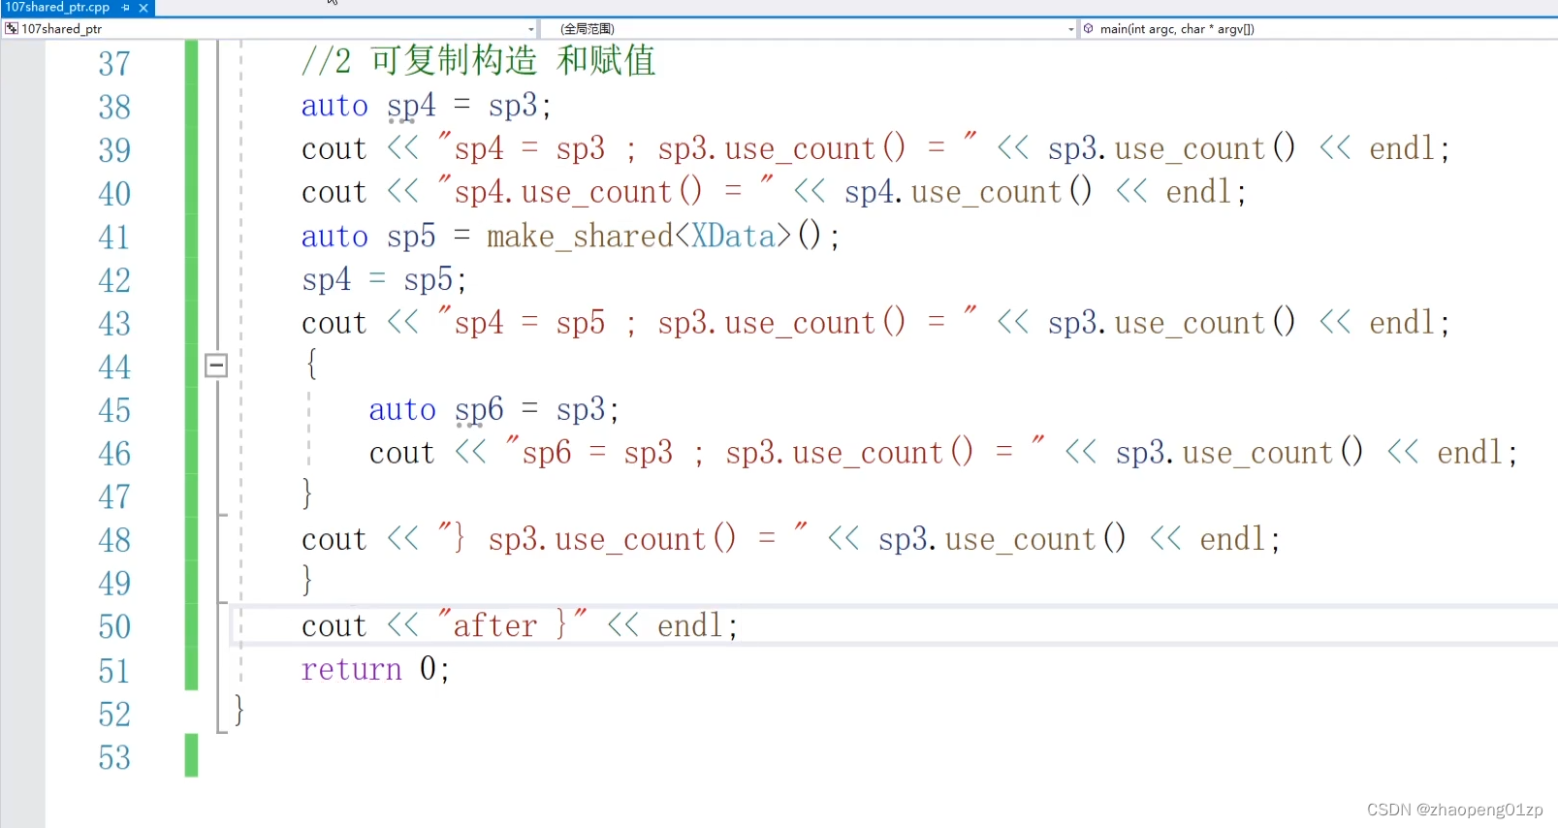The height and width of the screenshot is (828, 1558).
Task: Click the "cout" keyword on line 48
Action: [x=334, y=540]
